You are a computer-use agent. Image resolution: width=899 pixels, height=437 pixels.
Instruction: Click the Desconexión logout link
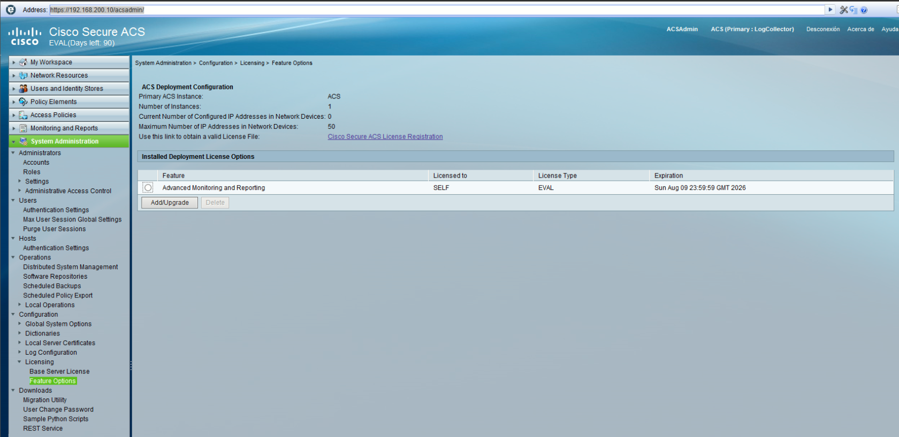coord(823,29)
